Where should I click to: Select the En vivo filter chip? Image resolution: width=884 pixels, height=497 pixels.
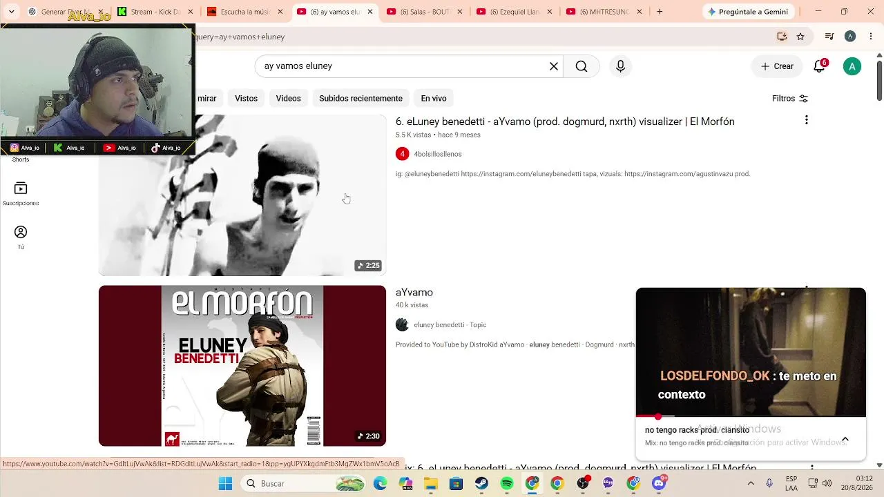[x=434, y=99]
